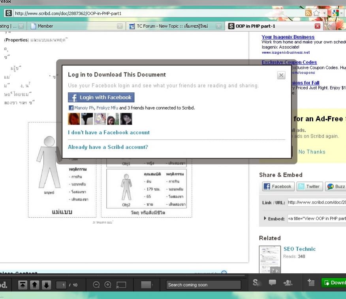
Task: Click Login with Facebook button
Action: click(x=101, y=97)
